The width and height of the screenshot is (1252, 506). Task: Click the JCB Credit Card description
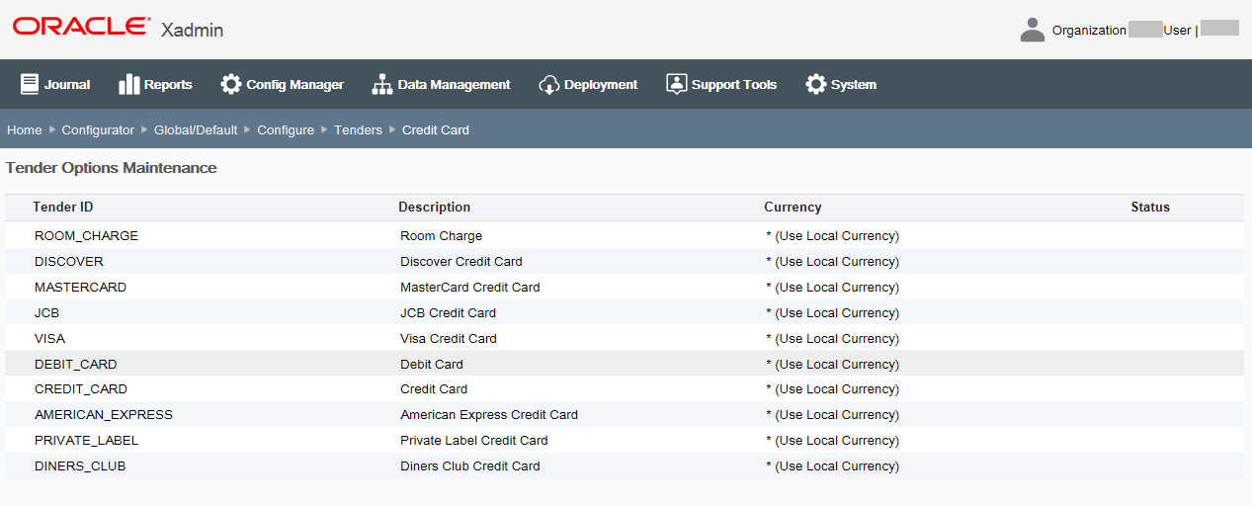click(448, 313)
